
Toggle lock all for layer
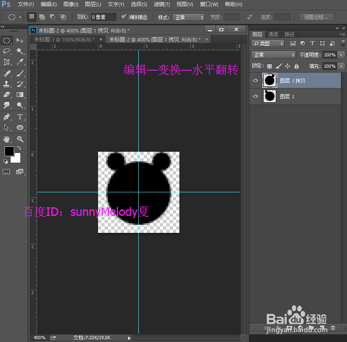coord(297,66)
